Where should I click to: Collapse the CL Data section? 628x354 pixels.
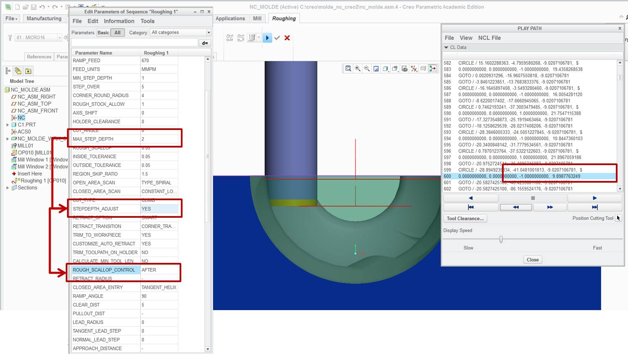(x=446, y=47)
